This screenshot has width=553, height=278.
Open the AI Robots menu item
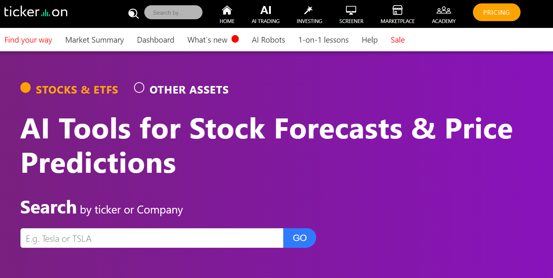point(269,40)
